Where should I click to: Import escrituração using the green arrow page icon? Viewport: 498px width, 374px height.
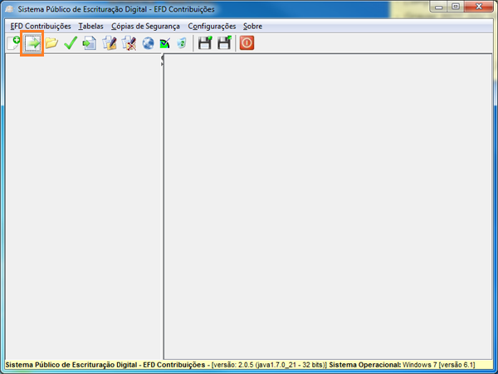(32, 43)
